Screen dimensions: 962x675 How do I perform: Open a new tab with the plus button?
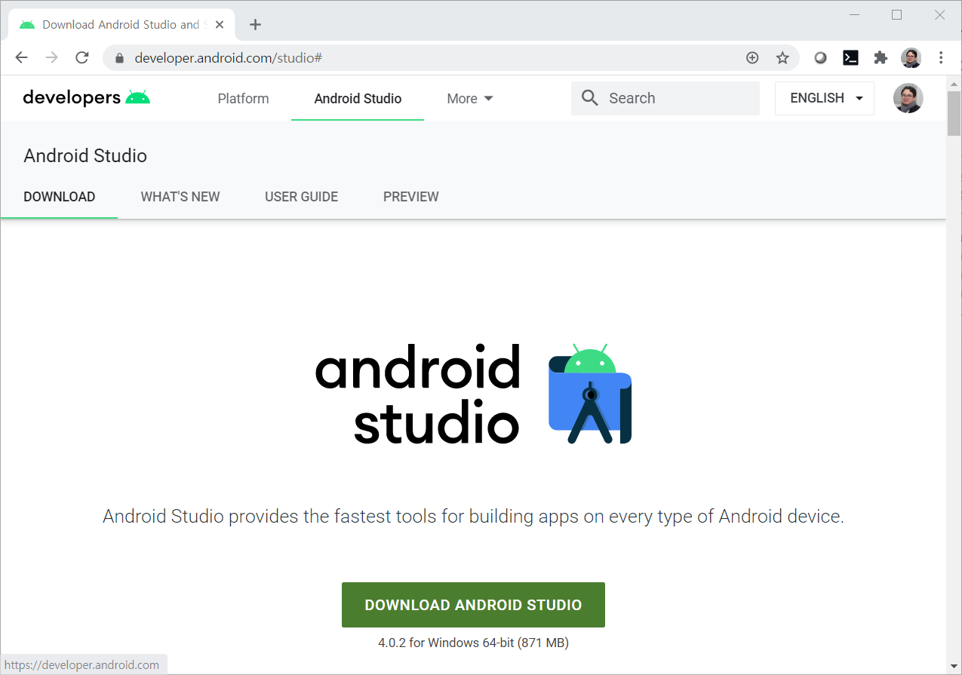pyautogui.click(x=255, y=25)
